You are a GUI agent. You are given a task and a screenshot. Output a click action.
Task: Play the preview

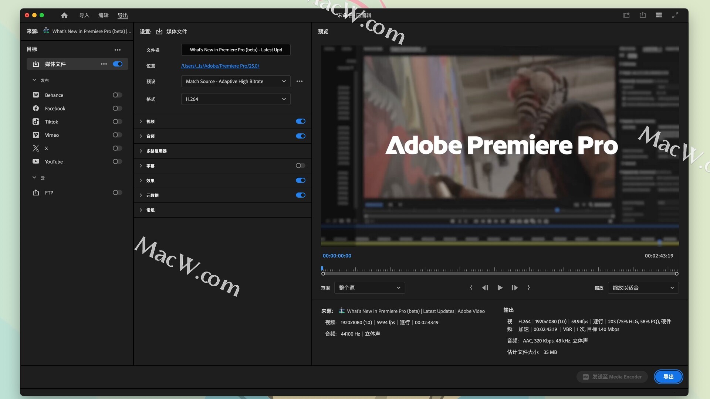(x=500, y=287)
